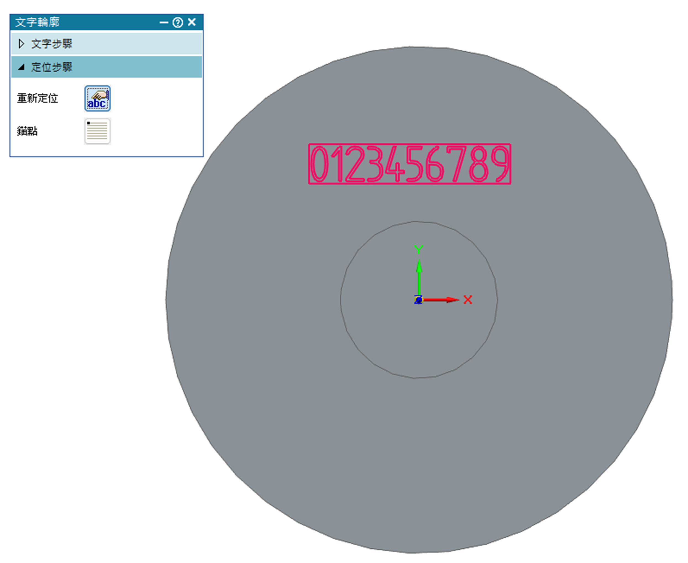Open the anchor point (錨點) icon
Image resolution: width=688 pixels, height=563 pixels.
tap(97, 131)
